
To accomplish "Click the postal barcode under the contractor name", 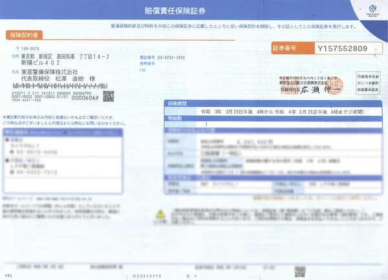I will 60,86.
